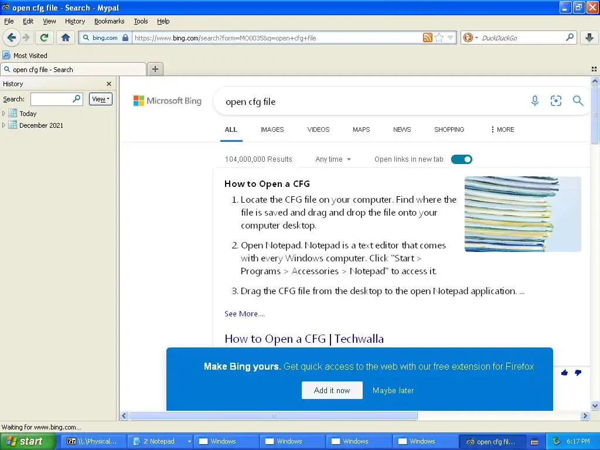600x450 pixels.
Task: Open How to Open a CFG Techwalla link
Action: click(304, 339)
